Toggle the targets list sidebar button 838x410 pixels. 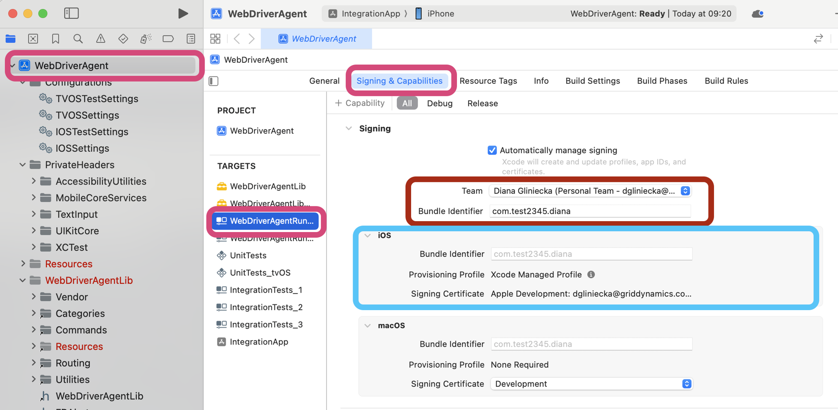click(x=213, y=81)
